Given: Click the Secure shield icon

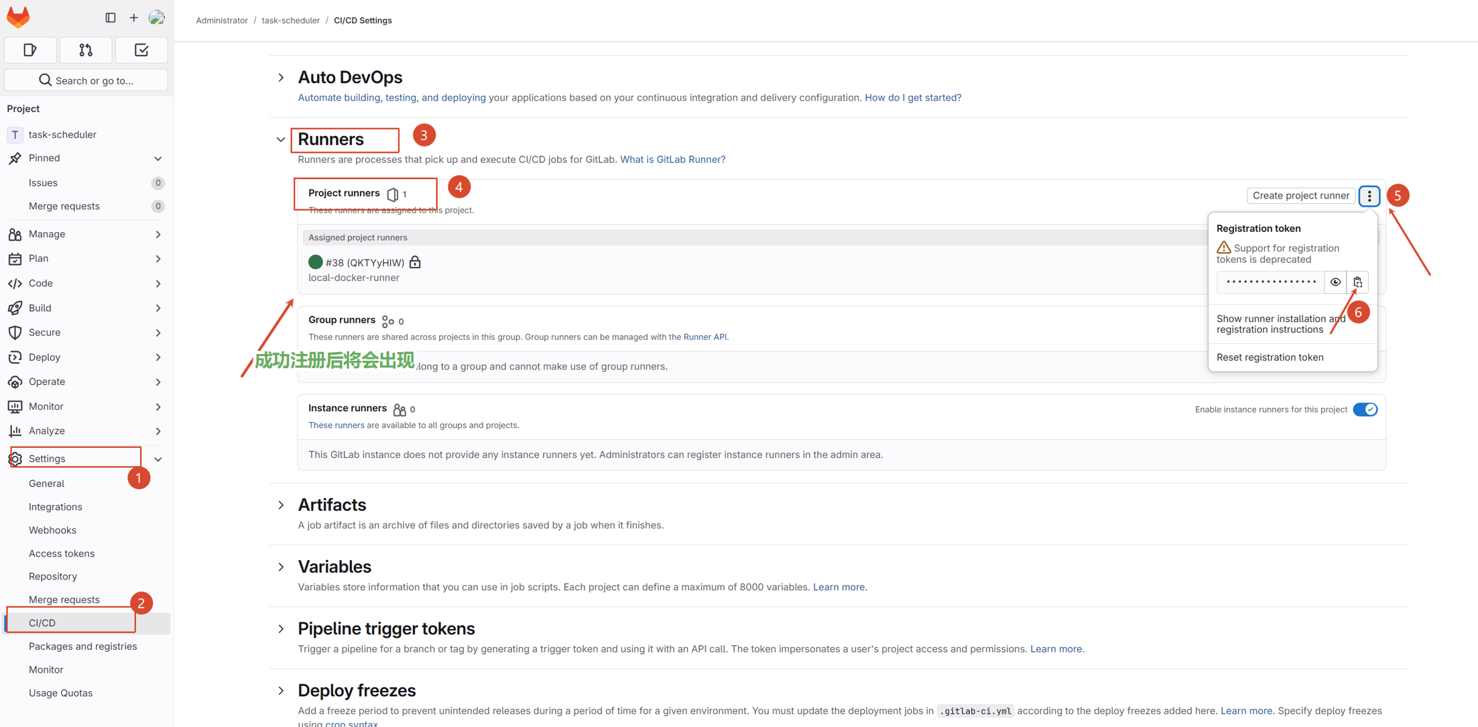Looking at the screenshot, I should click(x=15, y=333).
